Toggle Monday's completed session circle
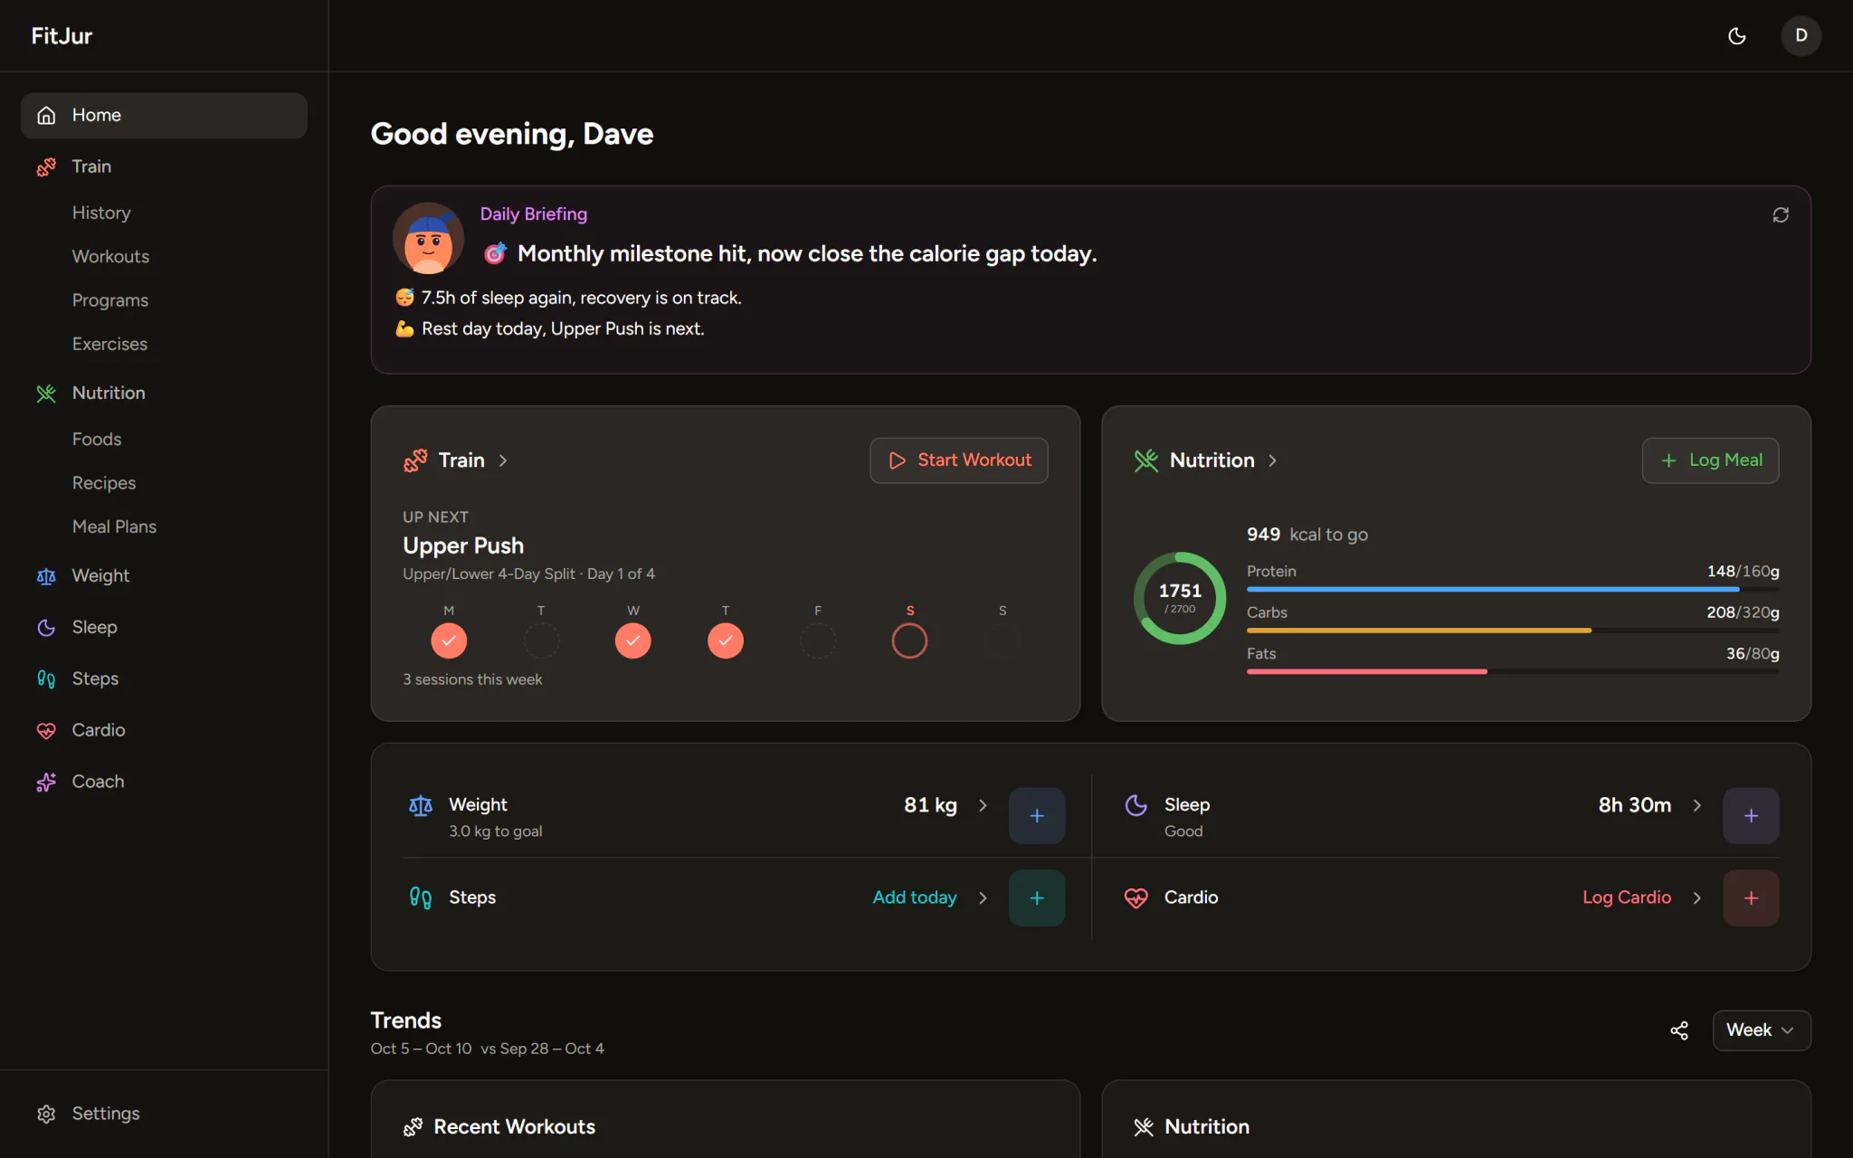 point(449,641)
